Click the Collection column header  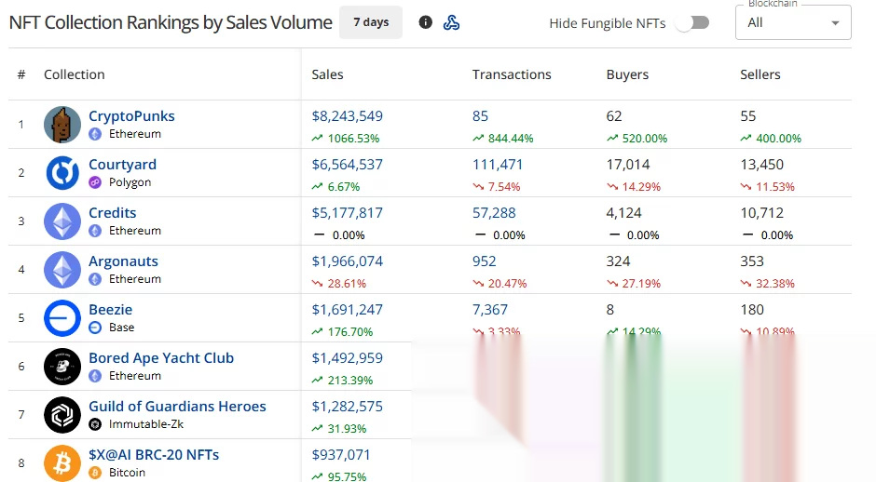click(x=75, y=74)
